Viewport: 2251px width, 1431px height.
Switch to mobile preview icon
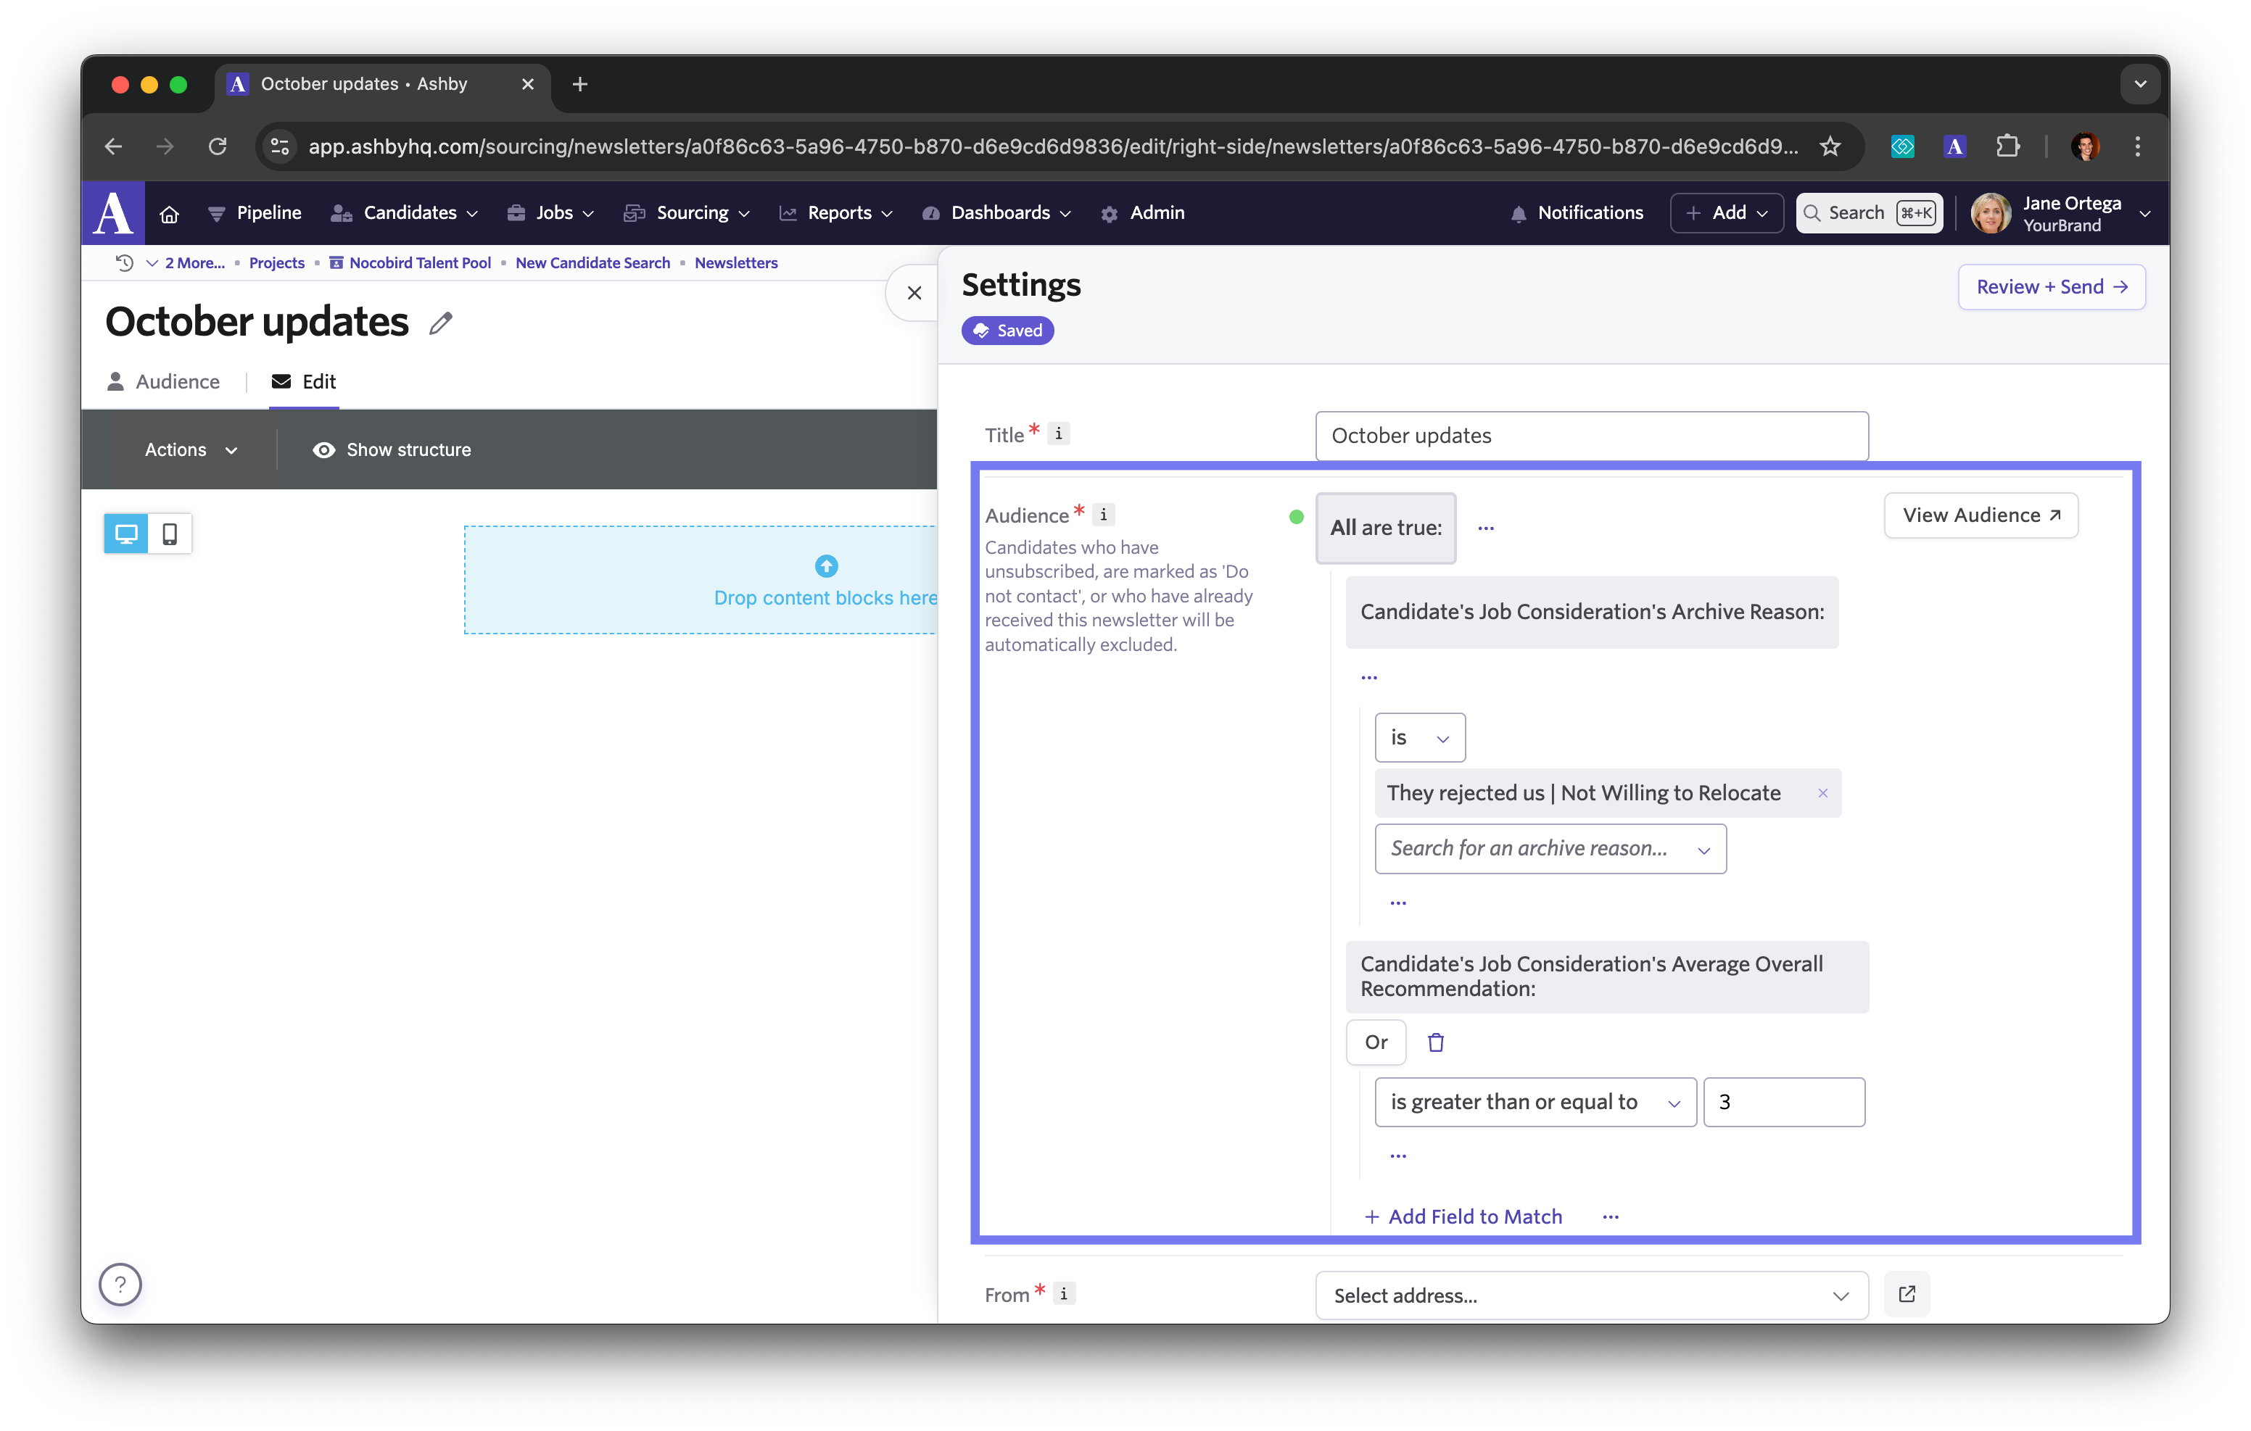(x=170, y=534)
